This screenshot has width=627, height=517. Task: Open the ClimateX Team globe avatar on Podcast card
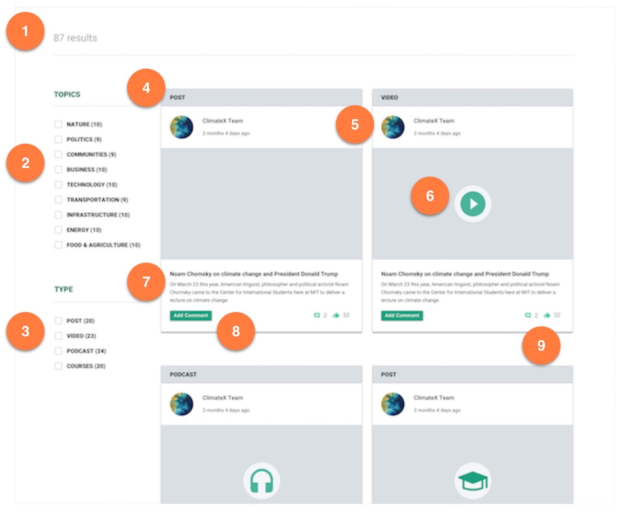tap(182, 404)
